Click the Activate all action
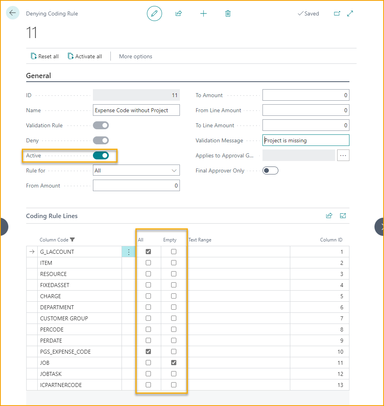The height and width of the screenshot is (406, 384). click(85, 56)
